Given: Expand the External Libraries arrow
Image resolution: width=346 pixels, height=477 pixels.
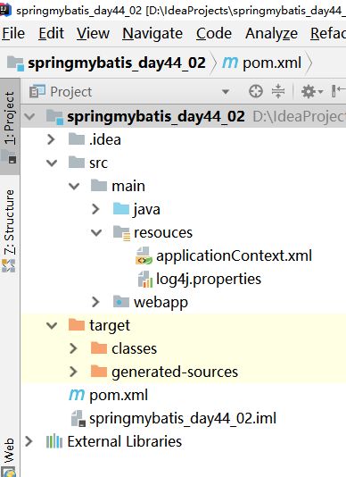Looking at the screenshot, I should click(29, 441).
